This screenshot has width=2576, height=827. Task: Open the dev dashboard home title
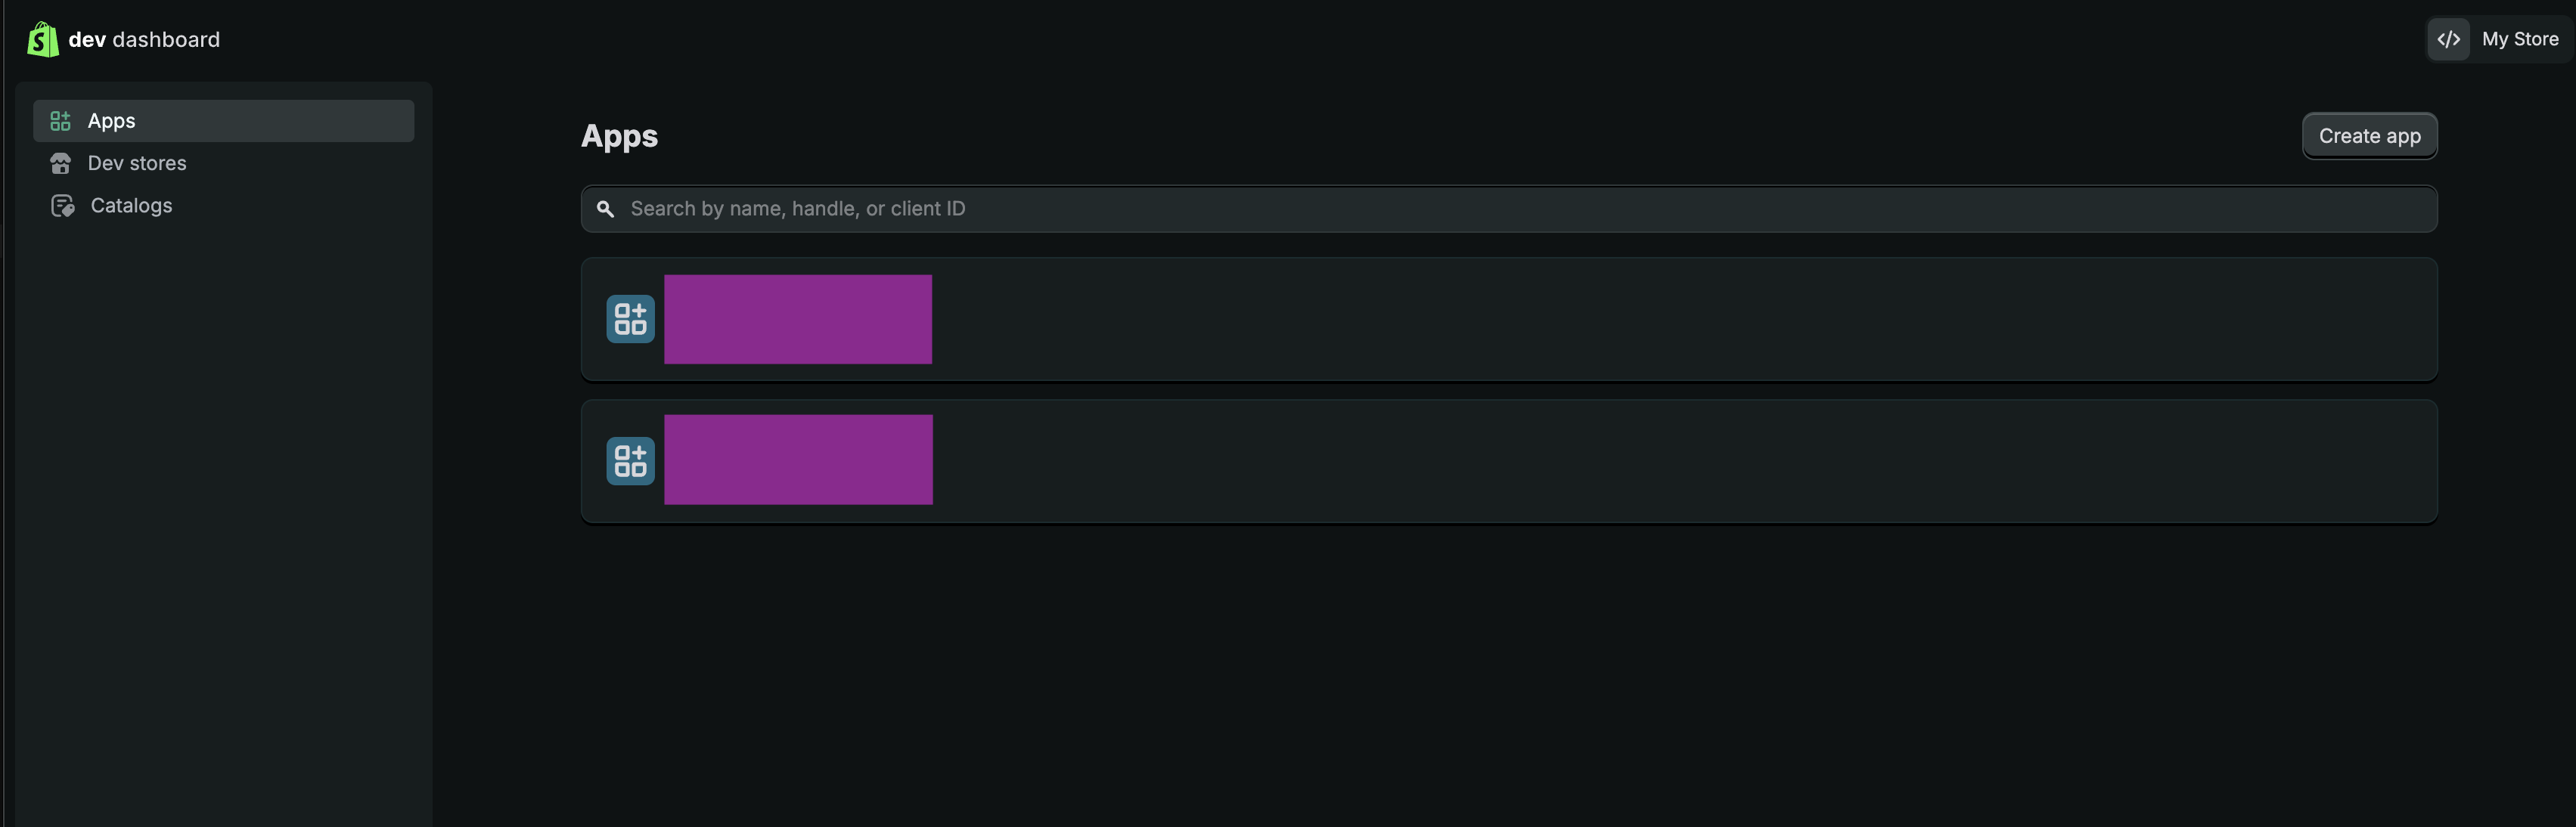144,40
